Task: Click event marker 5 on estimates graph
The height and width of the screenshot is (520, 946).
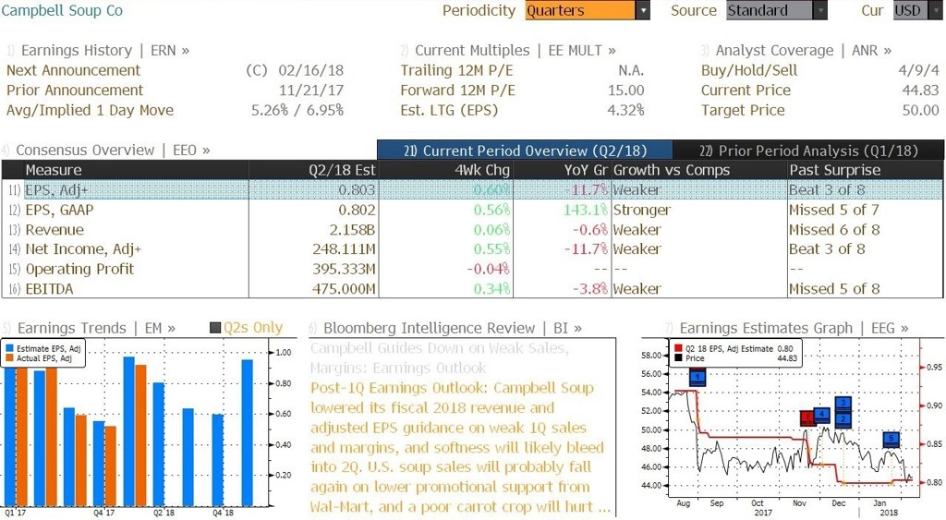Action: point(891,439)
